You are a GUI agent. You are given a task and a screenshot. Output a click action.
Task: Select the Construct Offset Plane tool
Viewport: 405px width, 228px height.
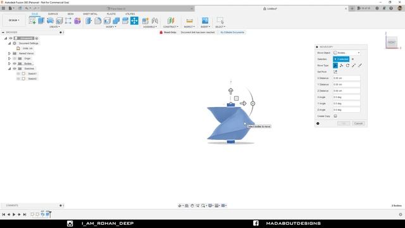pos(171,21)
